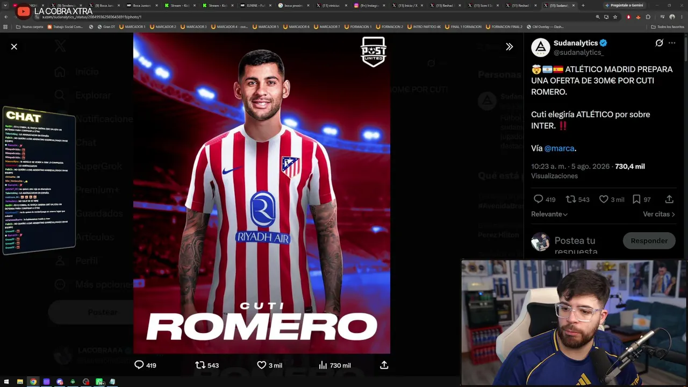This screenshot has width=688, height=387.
Task: Open the purple grid app in the taskbar
Action: pos(47,382)
